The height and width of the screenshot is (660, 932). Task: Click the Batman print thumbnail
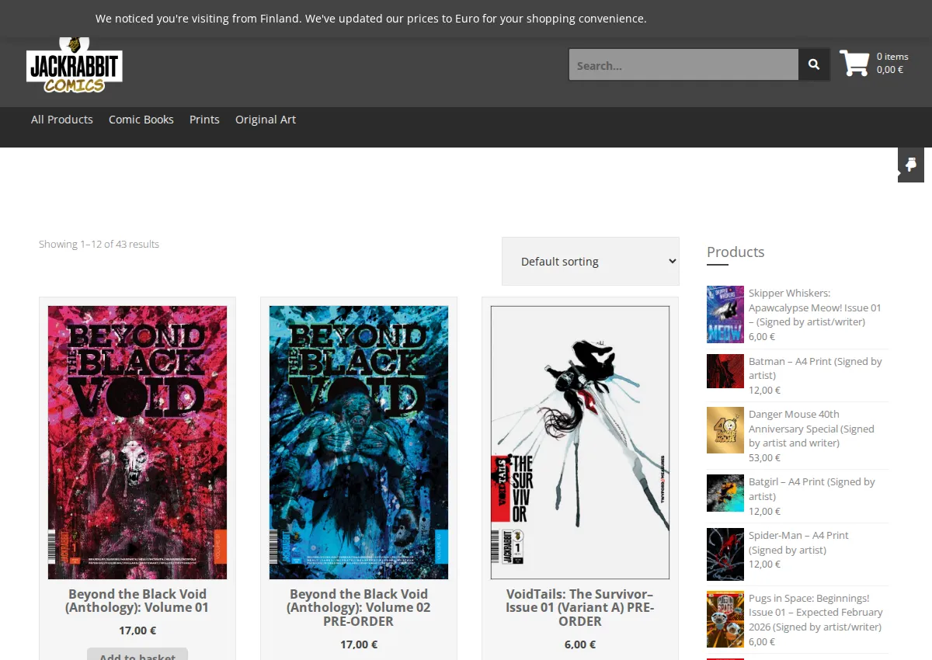725,371
